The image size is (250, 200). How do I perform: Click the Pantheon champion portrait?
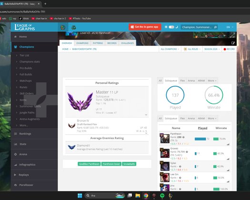click(165, 138)
